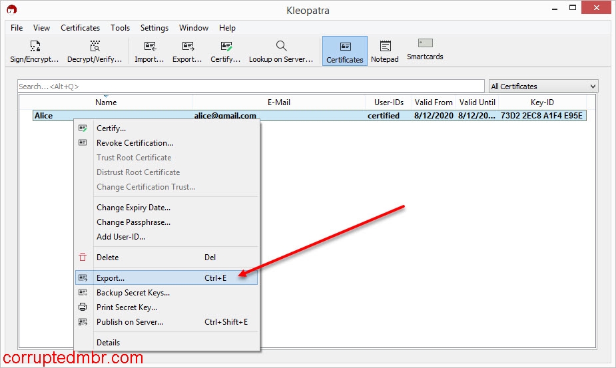
Task: Sort by the Valid From column header
Action: coord(433,102)
